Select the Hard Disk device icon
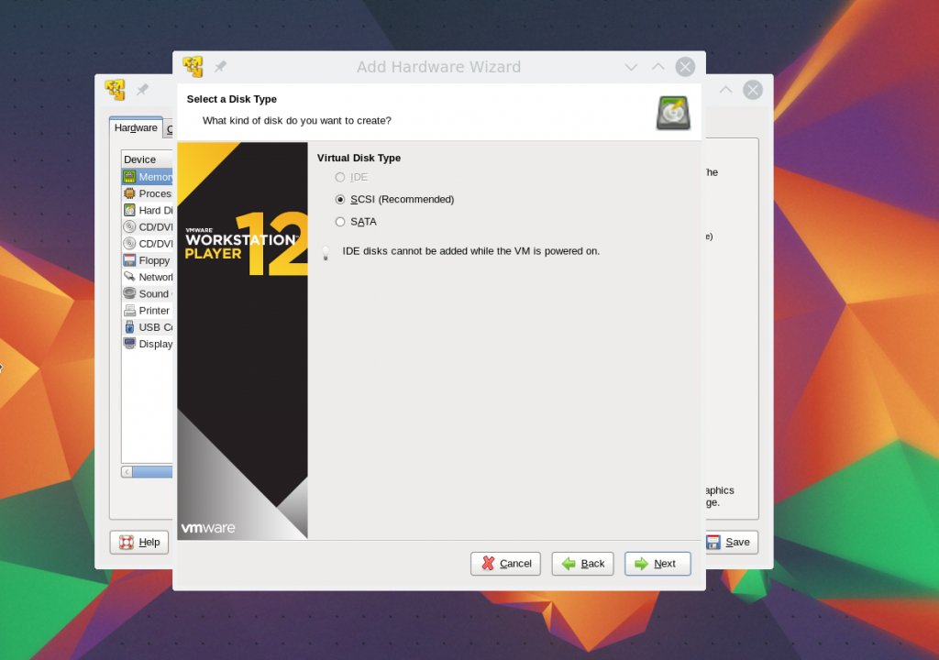The width and height of the screenshot is (939, 660). [x=129, y=210]
